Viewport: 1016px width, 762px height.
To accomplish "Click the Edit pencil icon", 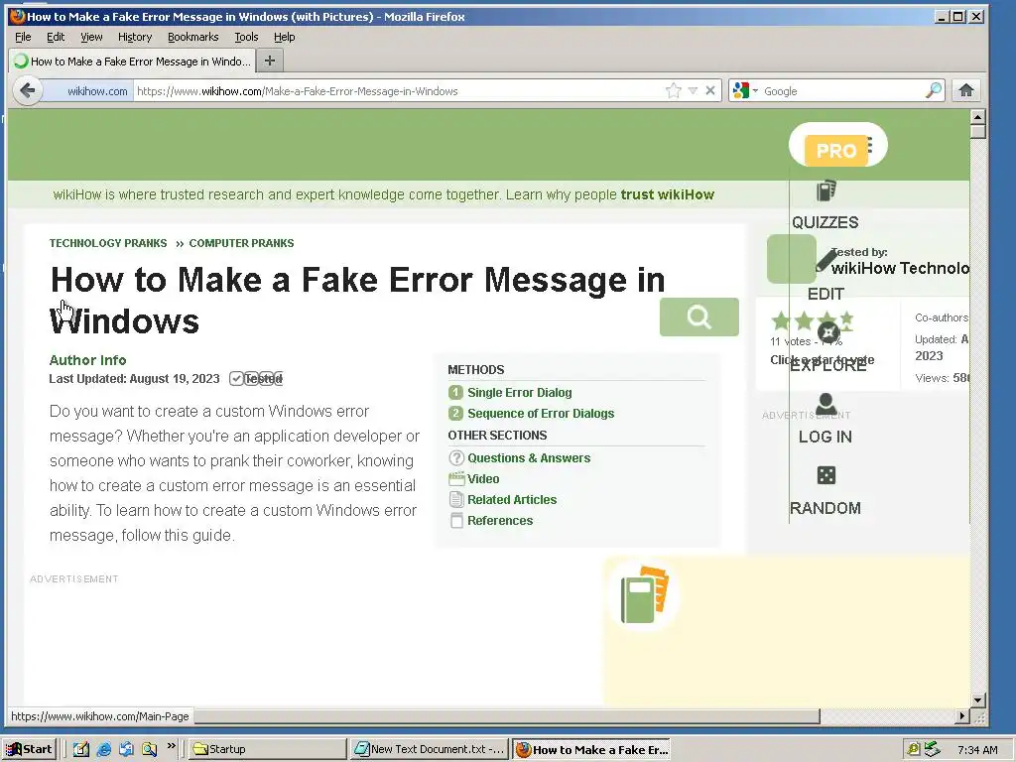I will click(x=825, y=262).
